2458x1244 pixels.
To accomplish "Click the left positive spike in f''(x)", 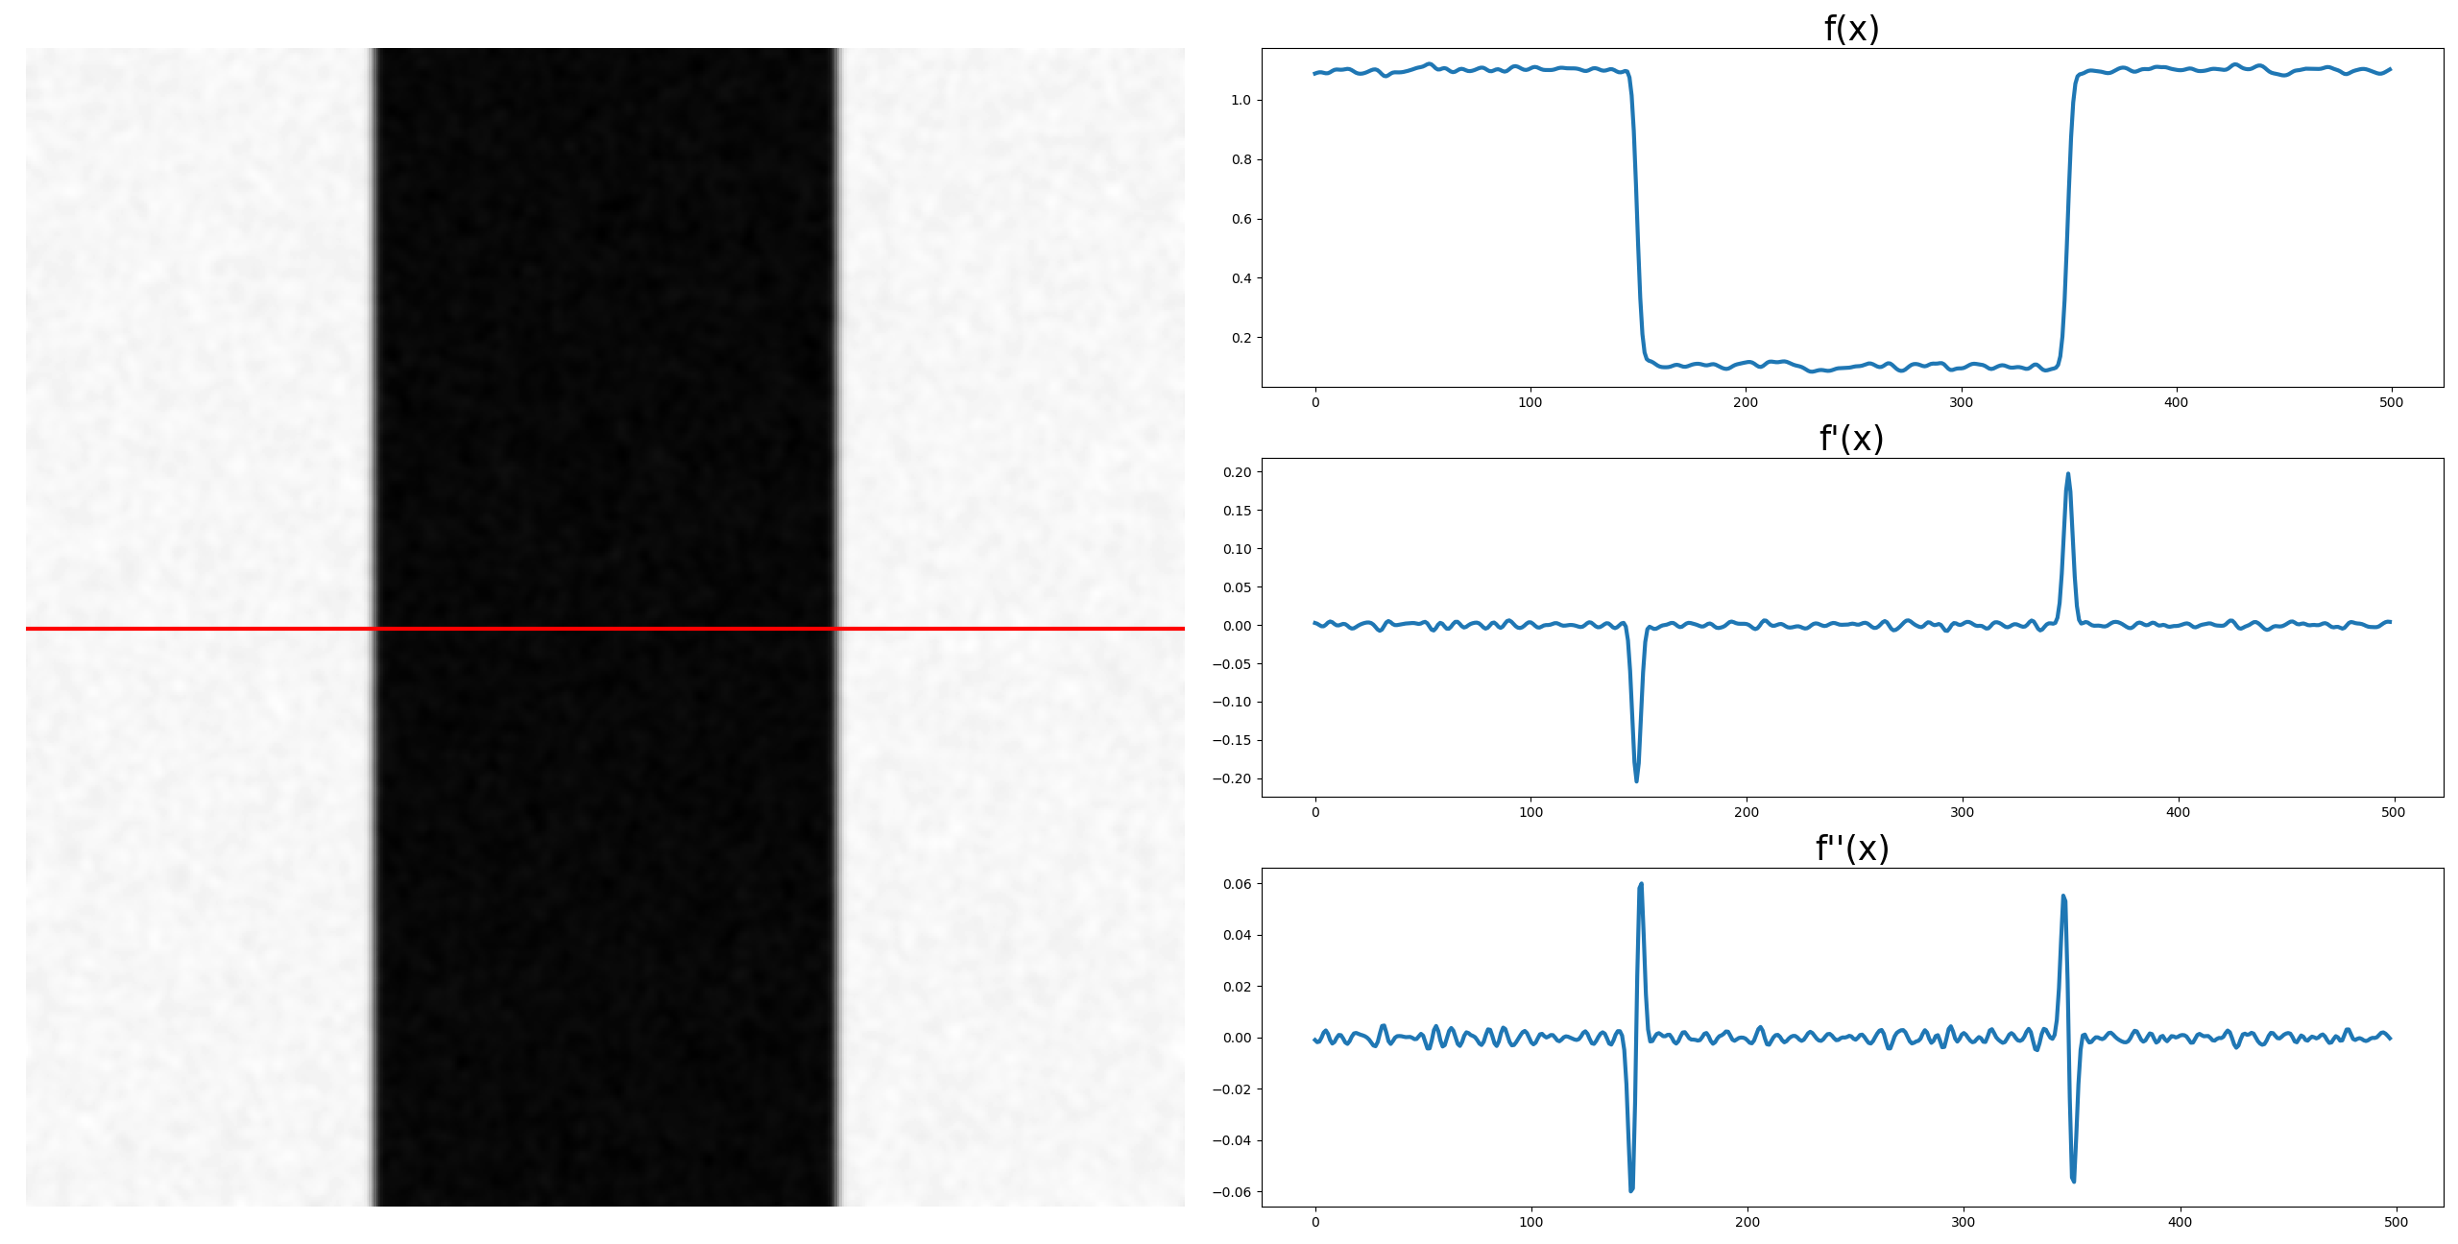I will pos(1641,888).
